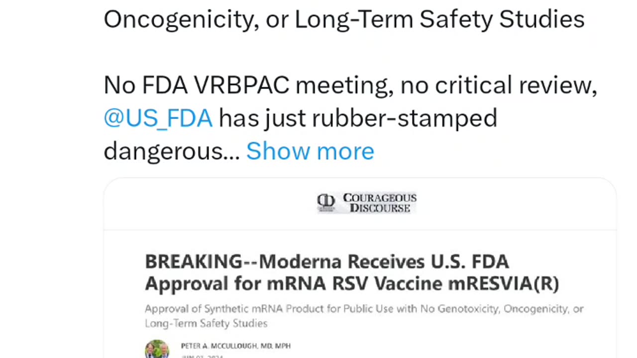Click the article subtitle about synthetic mRNA product
The height and width of the screenshot is (358, 637).
364,316
